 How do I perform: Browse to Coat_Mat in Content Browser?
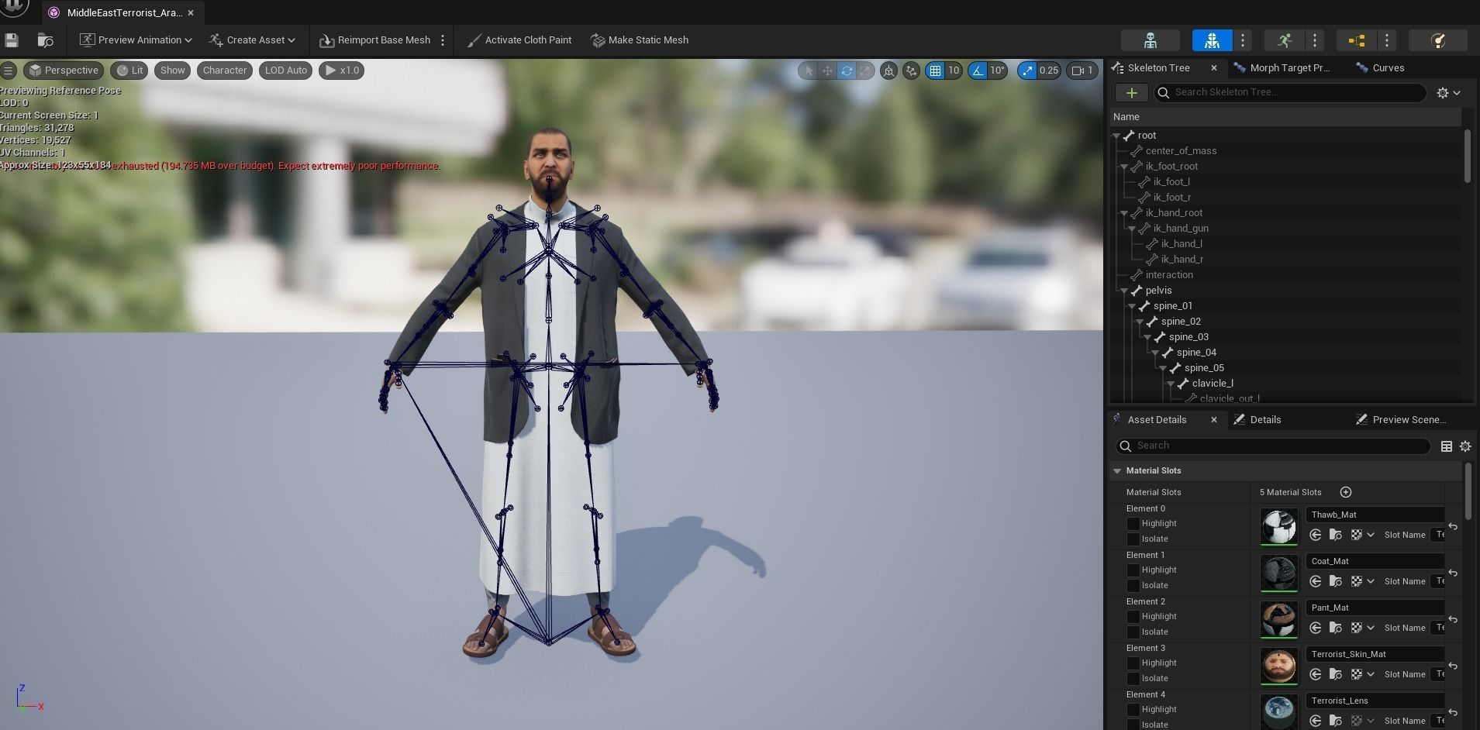(1336, 581)
